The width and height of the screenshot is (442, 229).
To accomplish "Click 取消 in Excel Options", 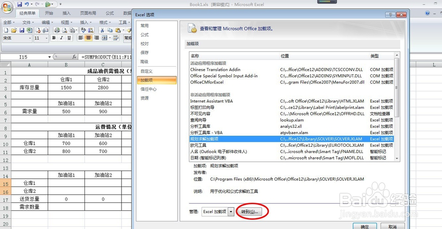I will [x=392, y=226].
